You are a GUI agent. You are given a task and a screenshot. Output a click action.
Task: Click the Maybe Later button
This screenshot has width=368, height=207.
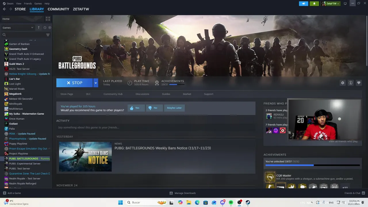coord(174,108)
